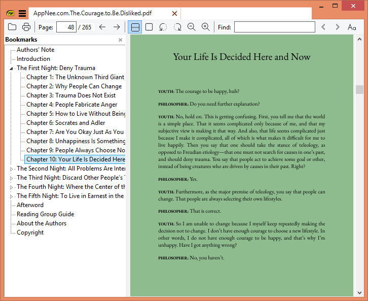Open the Reading Group Guide bookmark
Screen dimensions: 368x301
45,214
